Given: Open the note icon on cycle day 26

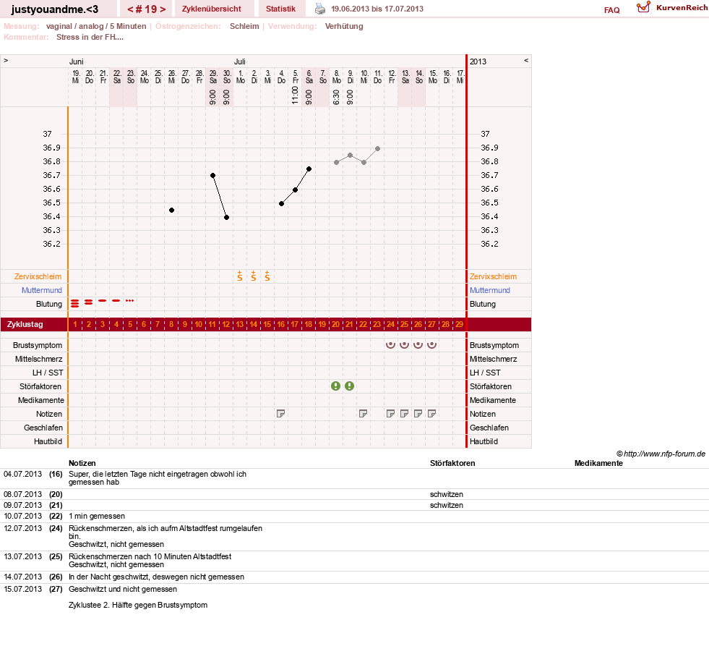Looking at the screenshot, I should (x=418, y=414).
